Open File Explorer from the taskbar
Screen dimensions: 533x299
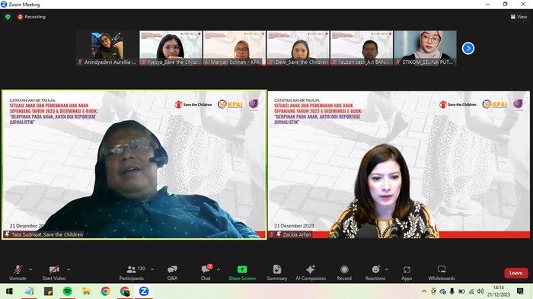tap(86, 291)
